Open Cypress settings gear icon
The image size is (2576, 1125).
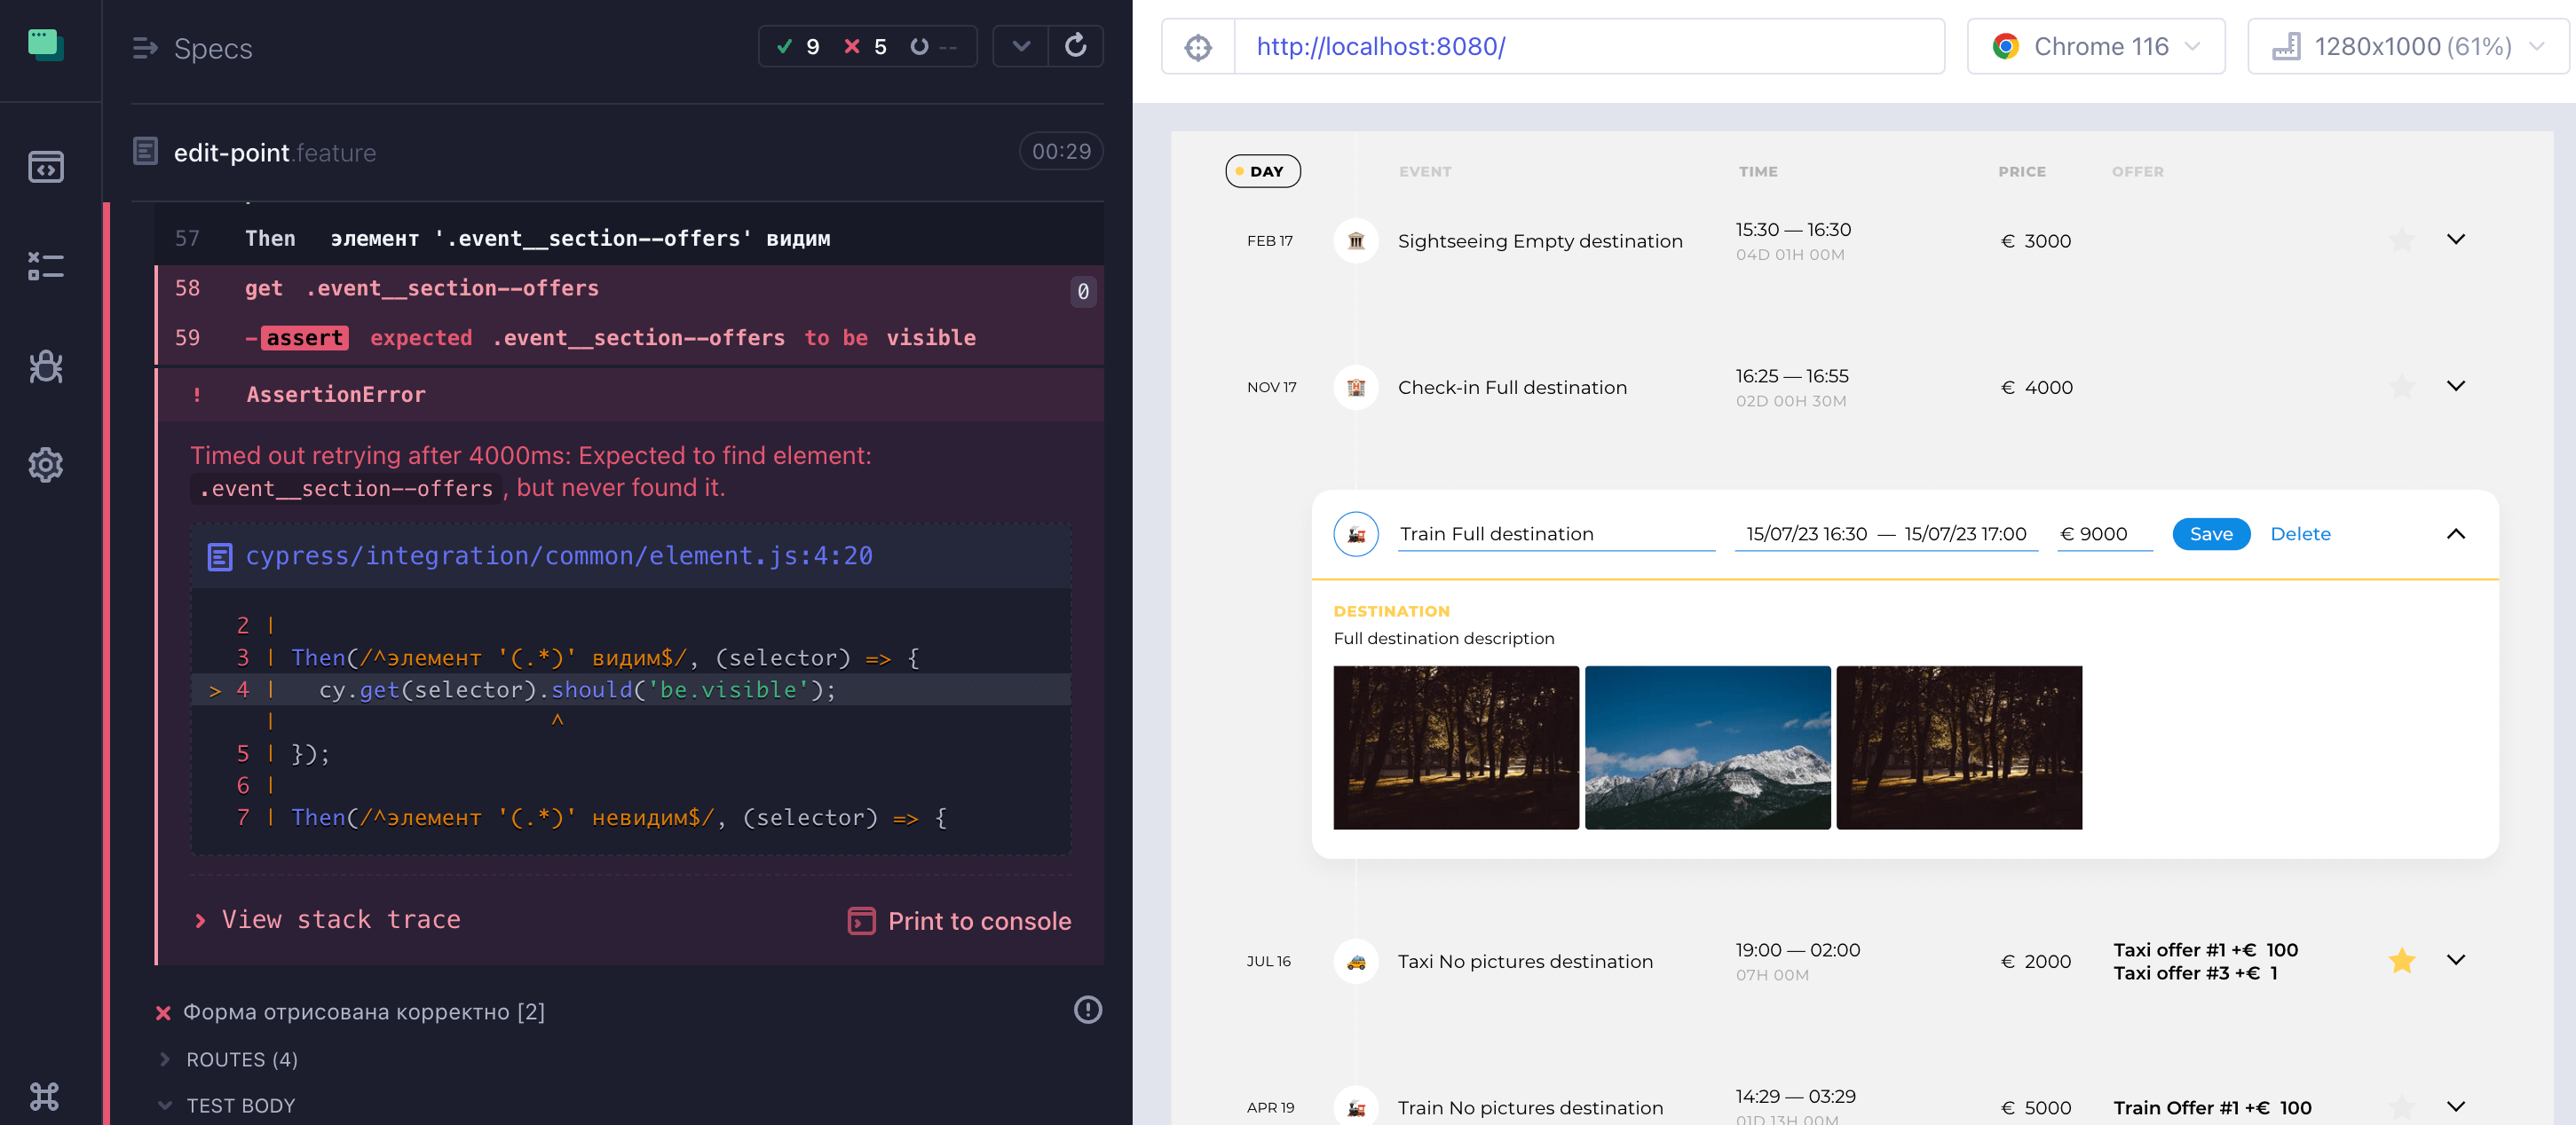tap(46, 465)
